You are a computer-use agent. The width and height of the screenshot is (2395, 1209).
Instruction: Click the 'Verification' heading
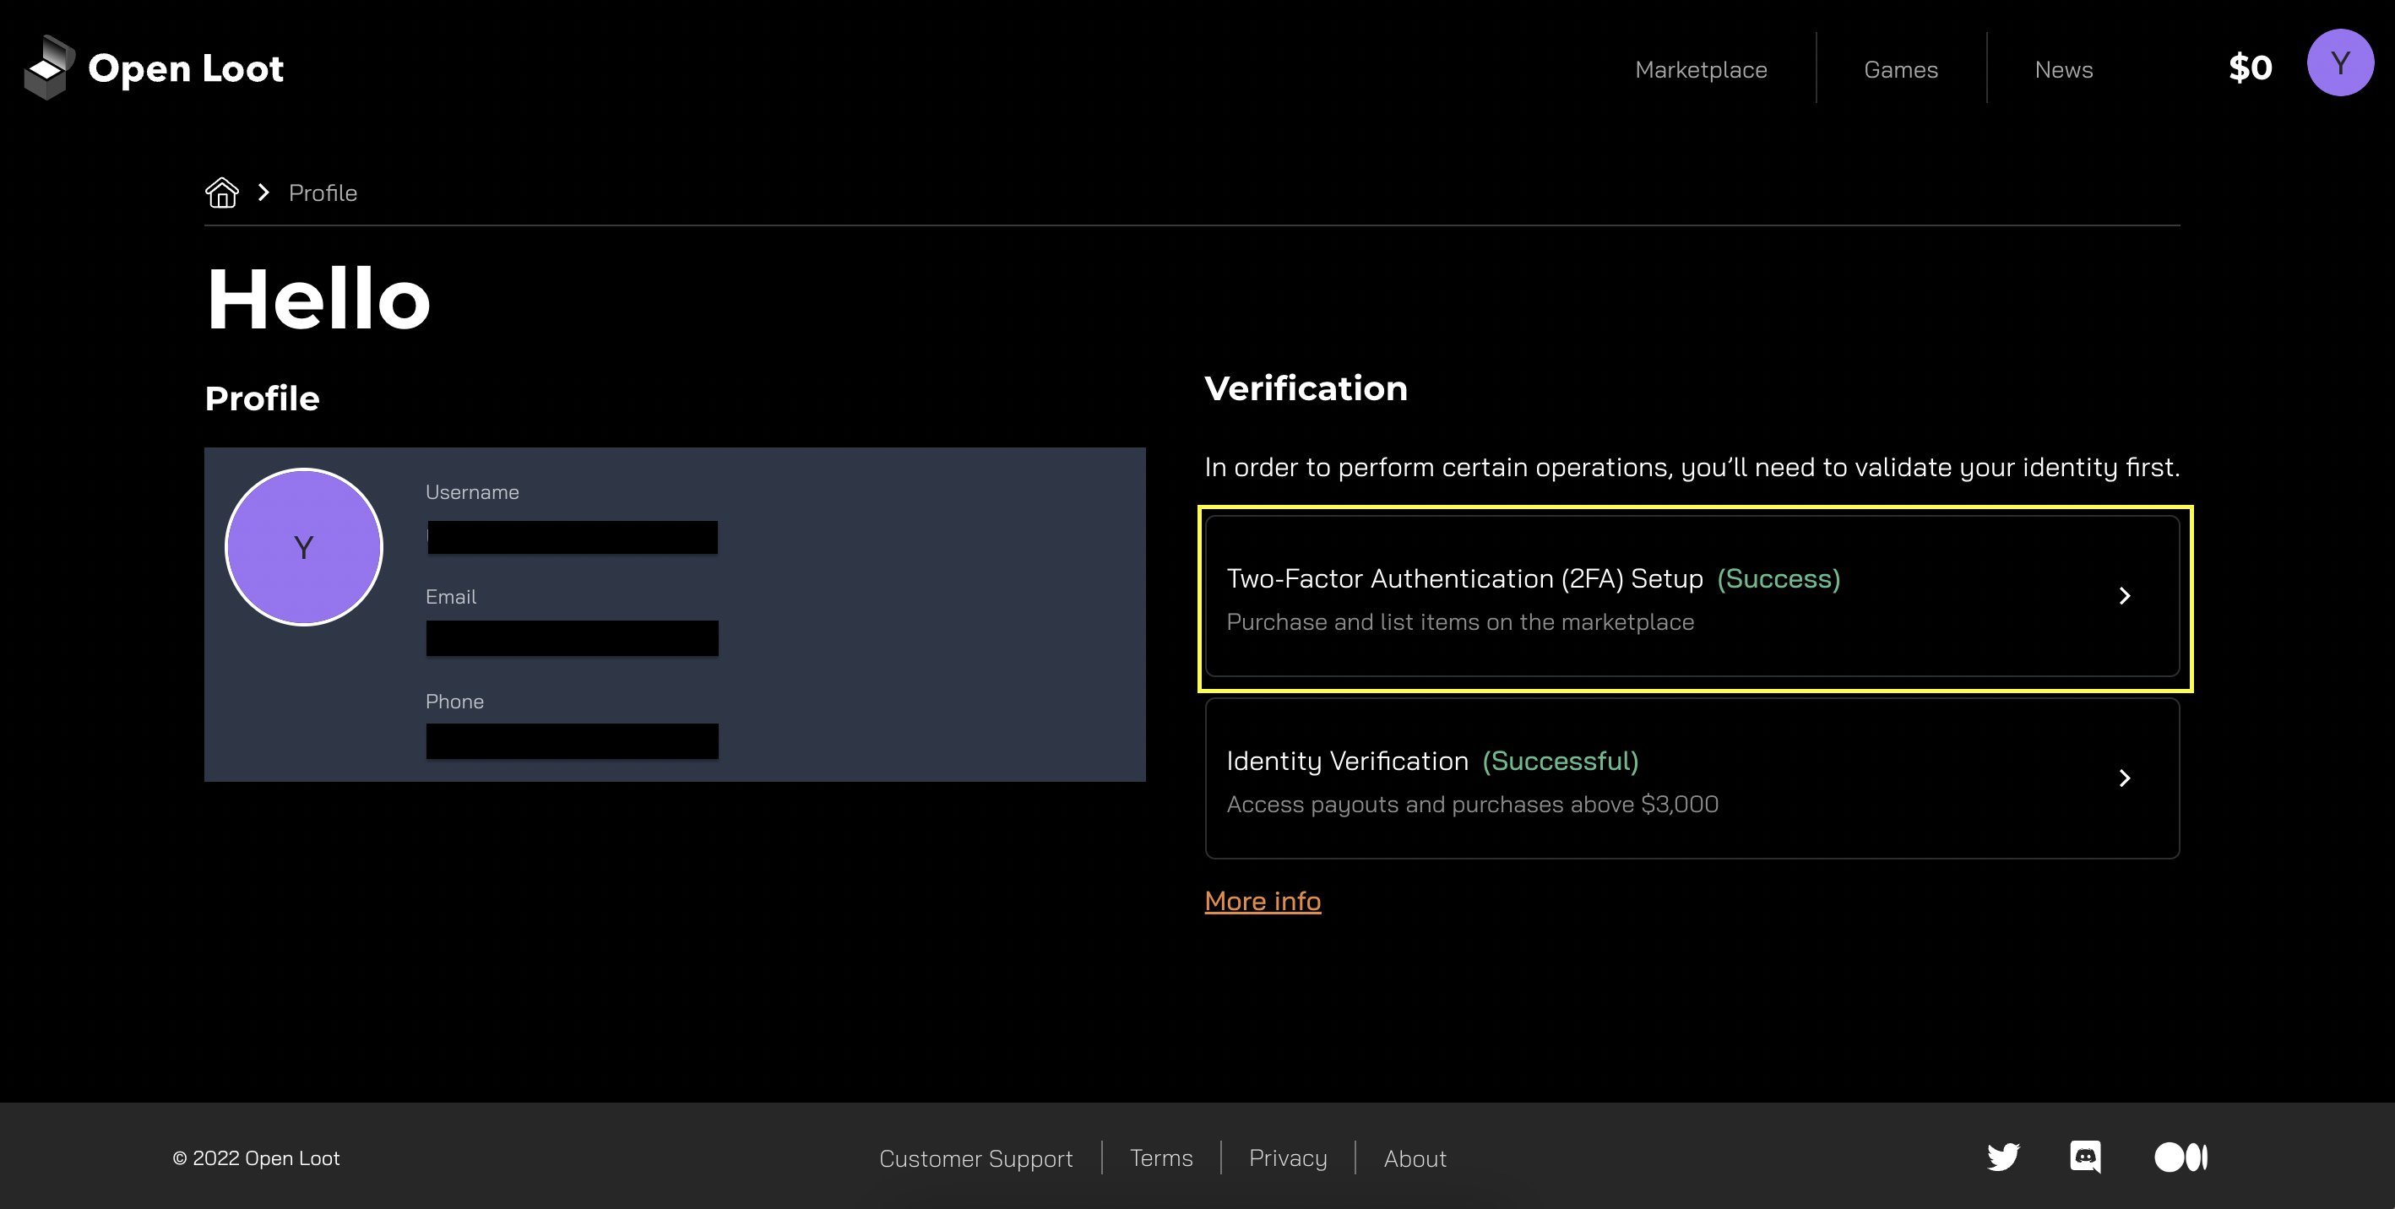pyautogui.click(x=1306, y=388)
